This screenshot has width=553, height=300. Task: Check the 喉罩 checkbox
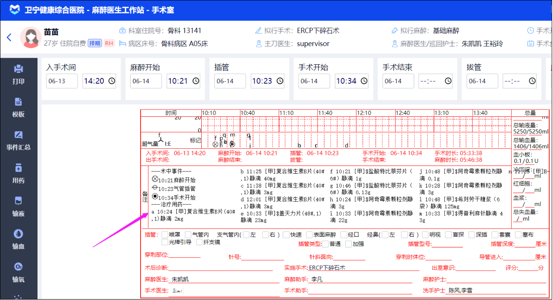(x=165, y=235)
